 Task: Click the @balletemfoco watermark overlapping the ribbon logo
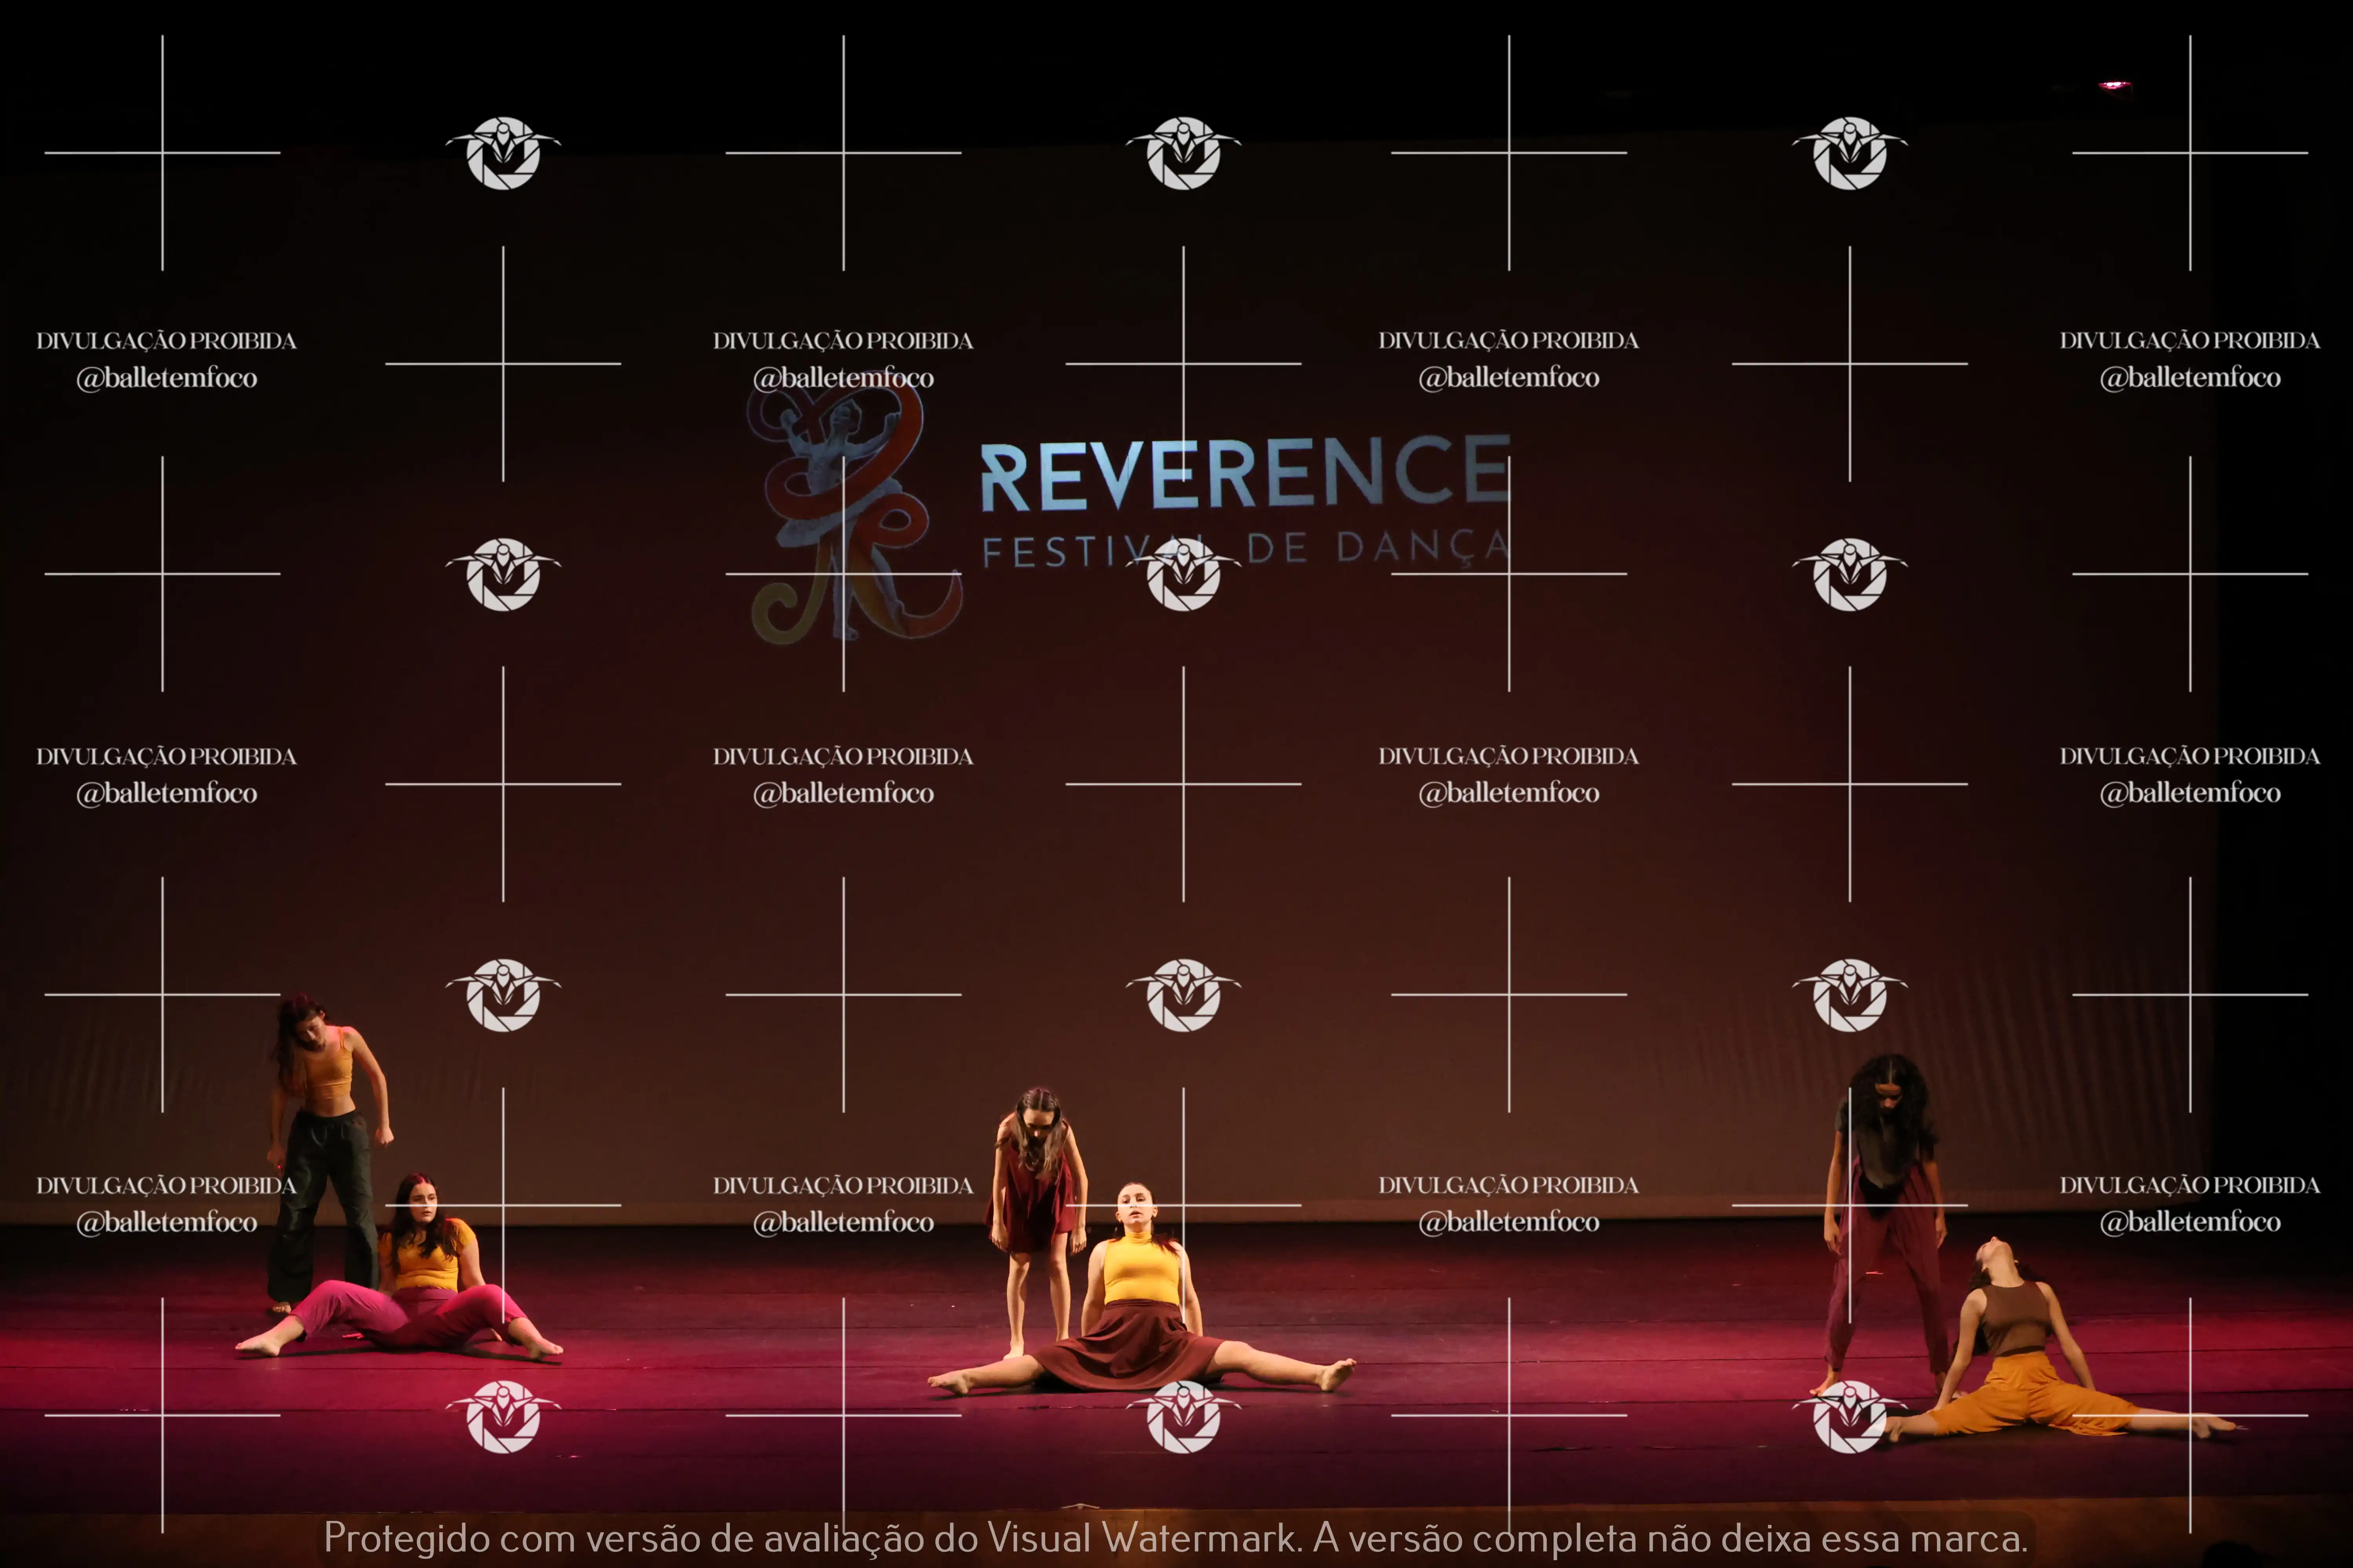[x=844, y=378]
